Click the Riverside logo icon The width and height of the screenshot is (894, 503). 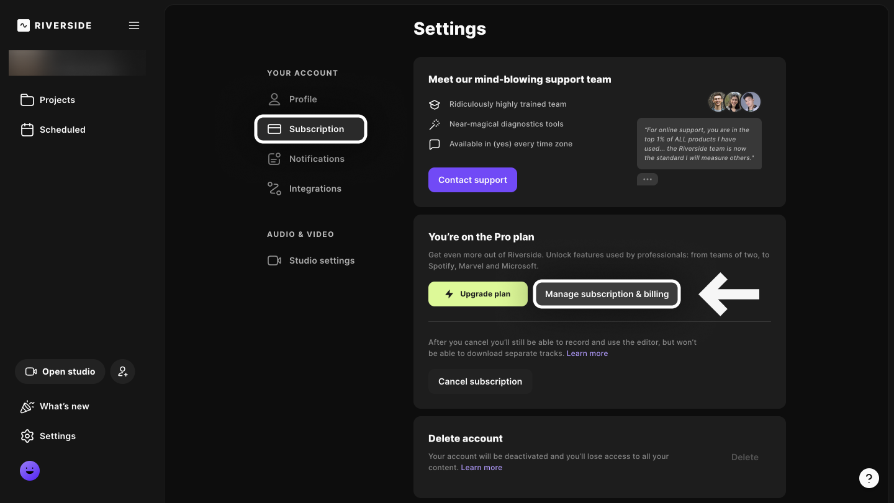22,25
